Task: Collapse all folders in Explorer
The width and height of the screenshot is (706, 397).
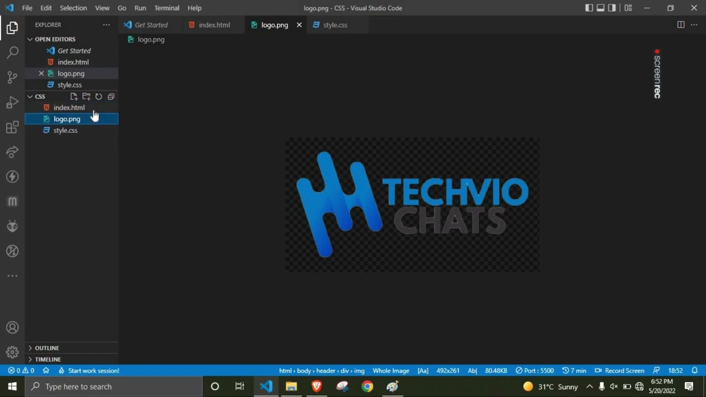Action: pos(111,96)
